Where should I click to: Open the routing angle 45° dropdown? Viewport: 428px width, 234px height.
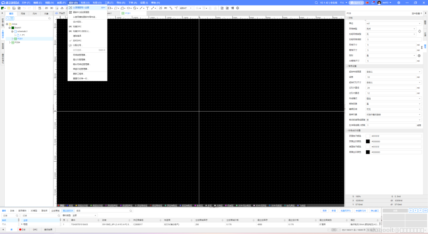coord(186,8)
